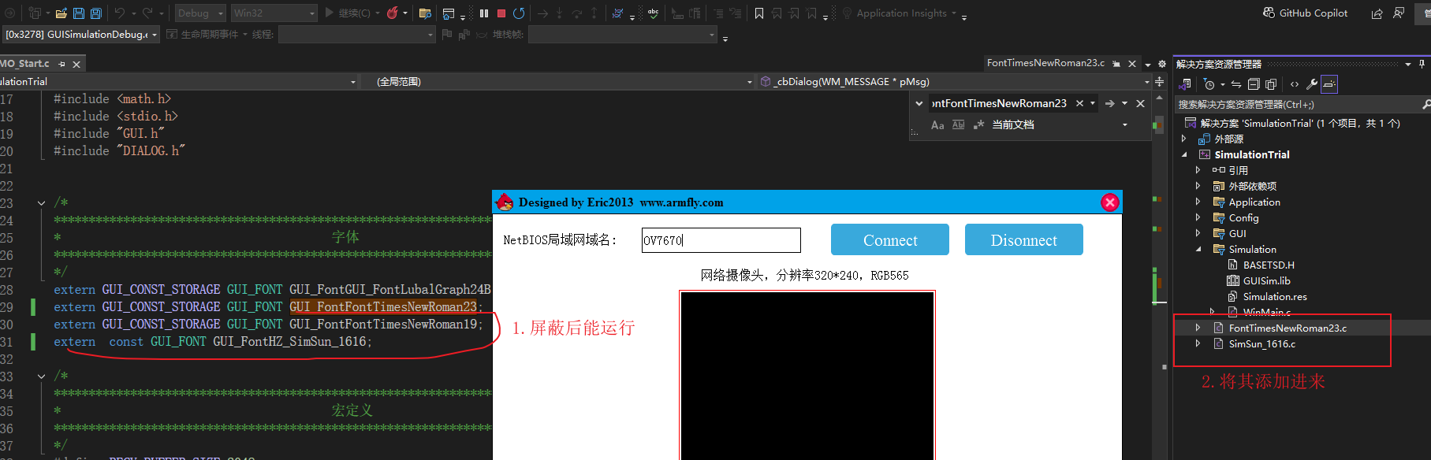Viewport: 1431px width, 460px height.
Task: Select Config folder in tree
Action: click(x=1243, y=218)
